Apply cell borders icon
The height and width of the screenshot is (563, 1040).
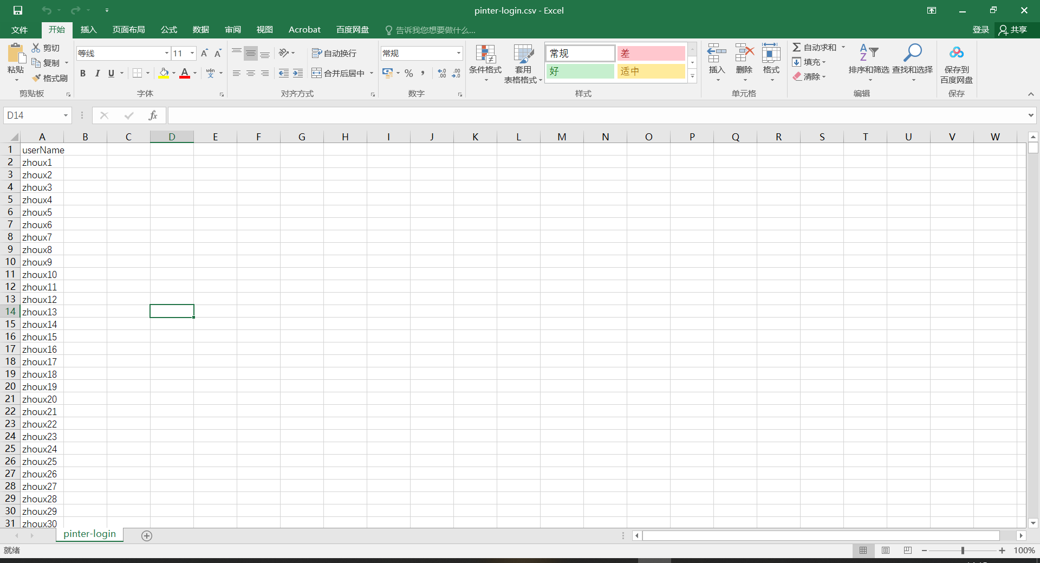click(x=138, y=73)
